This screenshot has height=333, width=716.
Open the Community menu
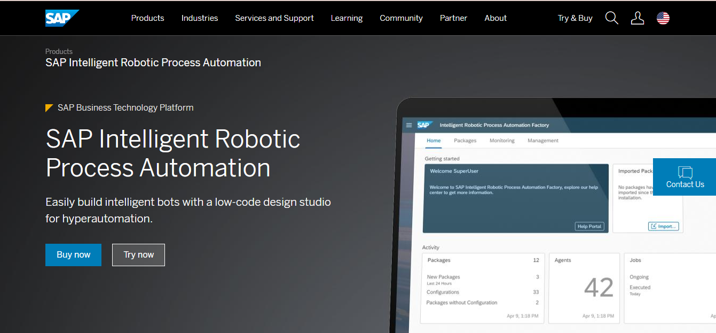[401, 18]
